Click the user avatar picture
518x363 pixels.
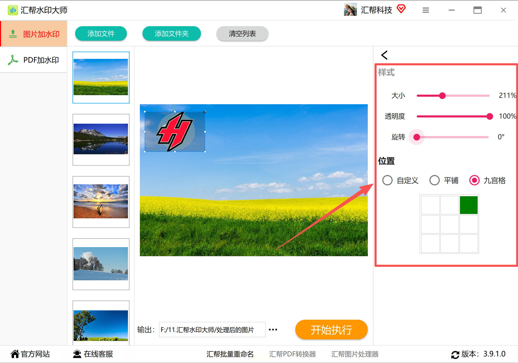tap(350, 10)
